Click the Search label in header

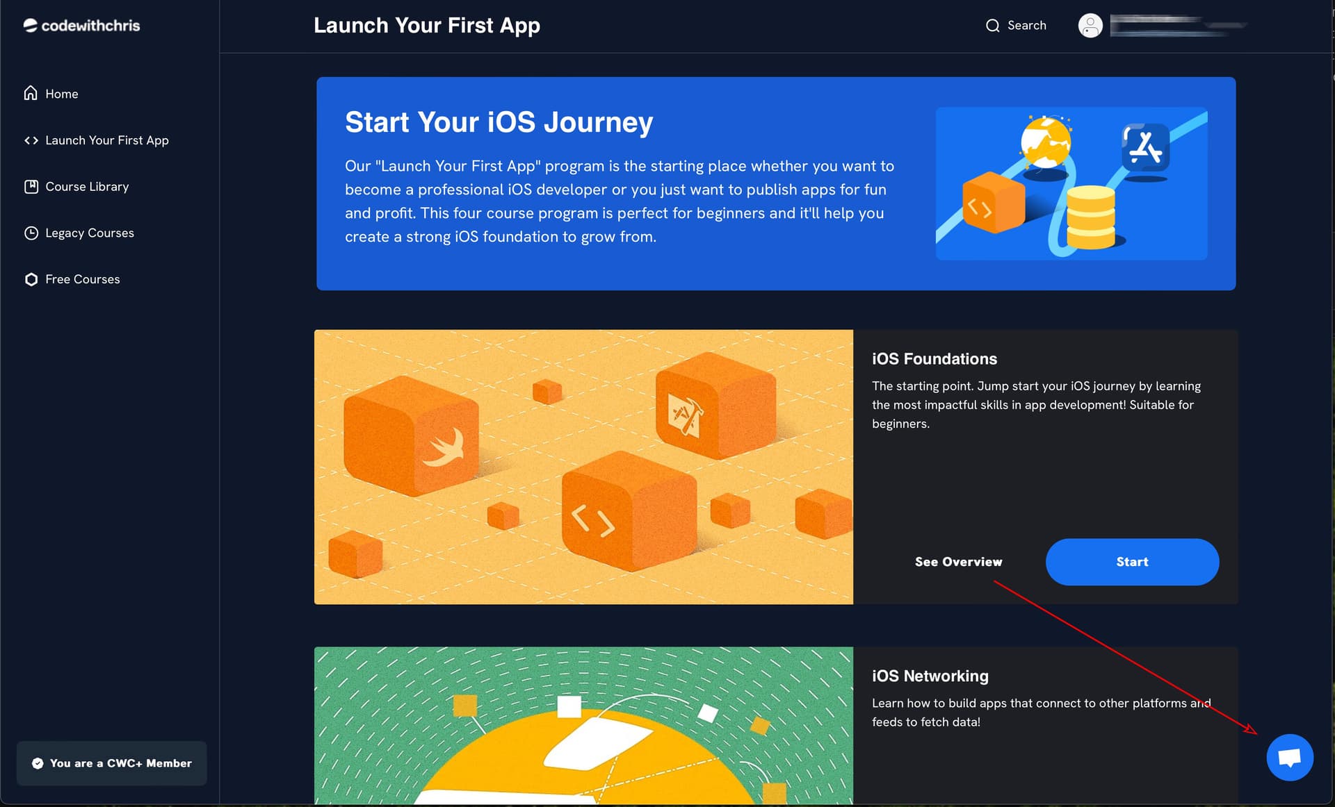1026,26
